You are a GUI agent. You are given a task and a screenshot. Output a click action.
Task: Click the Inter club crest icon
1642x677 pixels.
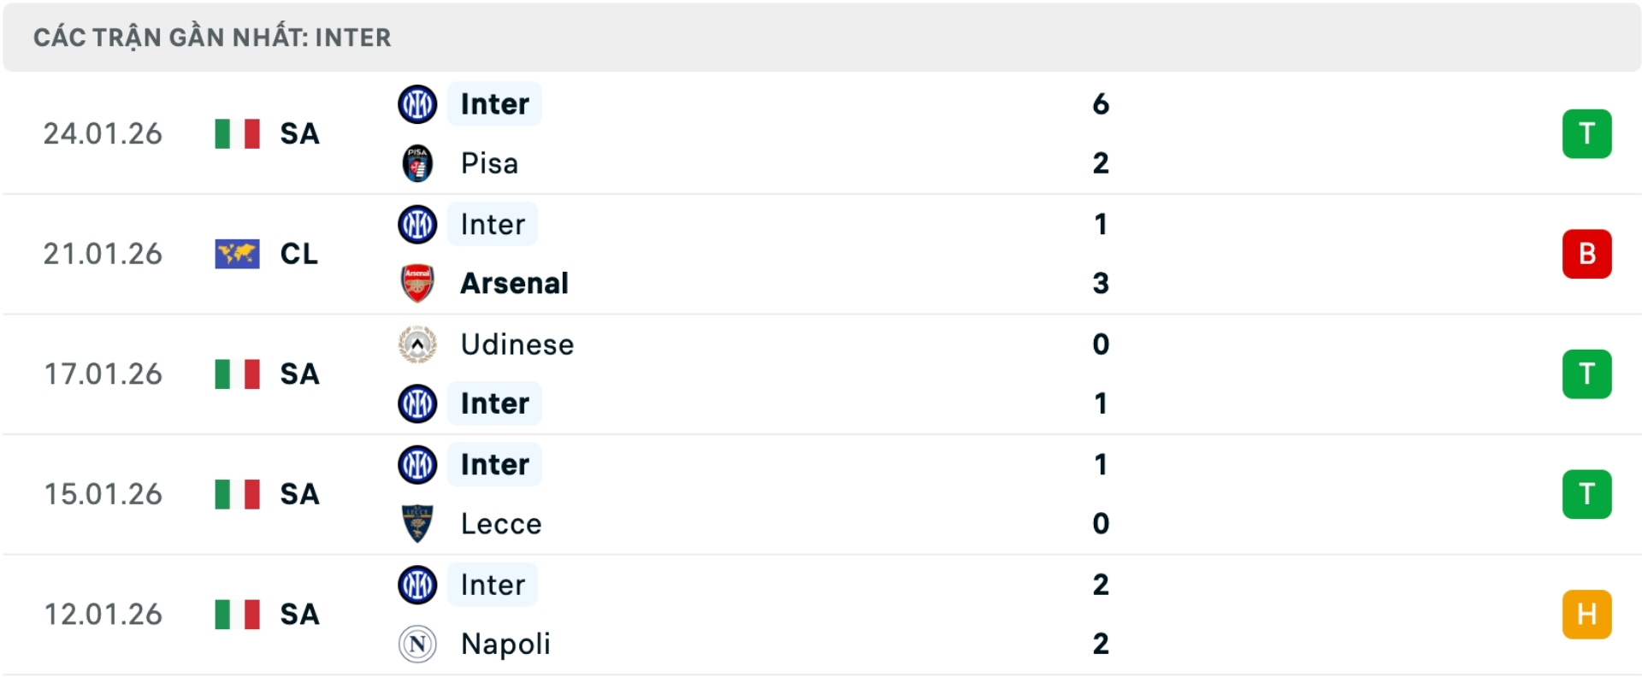coord(417,104)
